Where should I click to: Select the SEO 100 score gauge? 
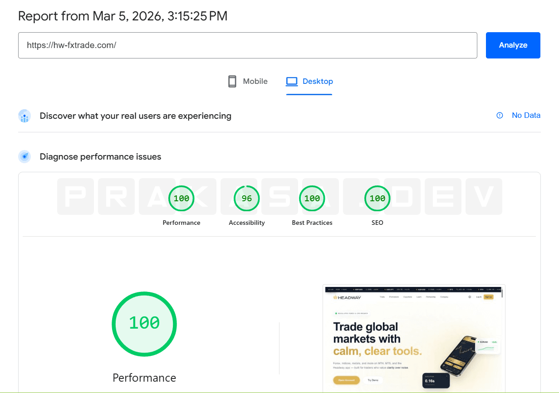377,198
